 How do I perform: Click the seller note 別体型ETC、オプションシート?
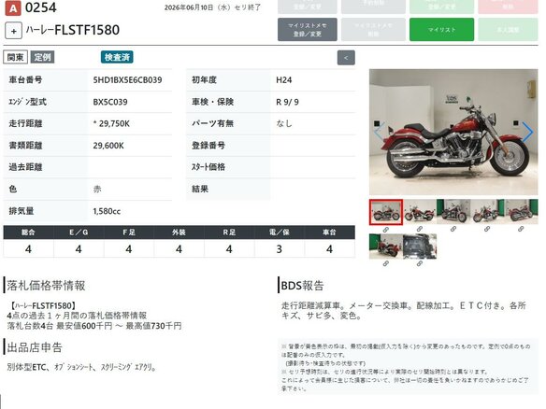(50, 367)
